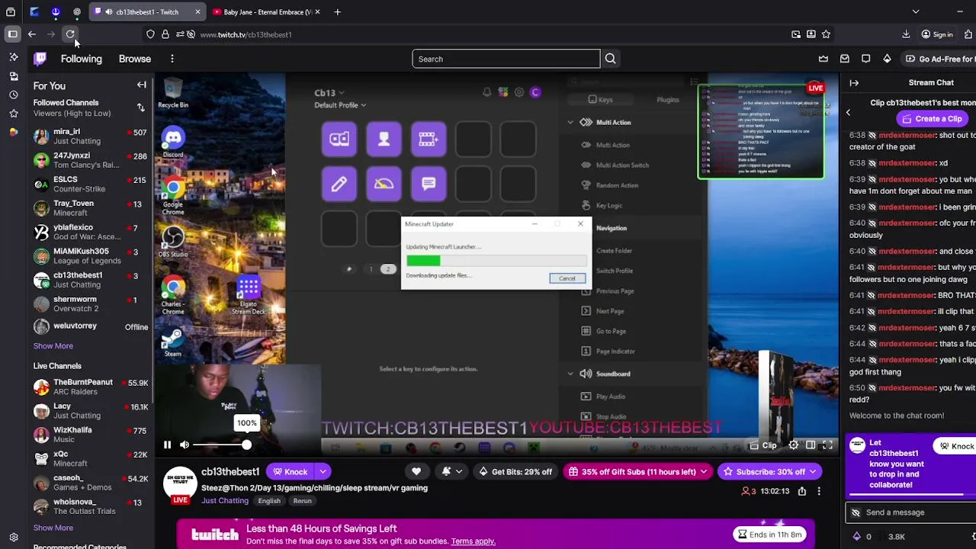Open MiAMiKush305 League of Legends channel
The width and height of the screenshot is (976, 549).
pyautogui.click(x=90, y=255)
